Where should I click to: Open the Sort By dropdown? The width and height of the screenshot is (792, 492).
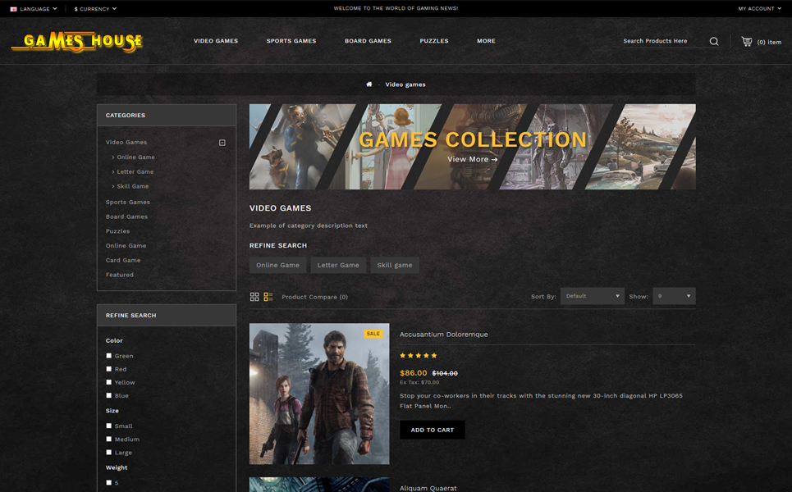[593, 296]
